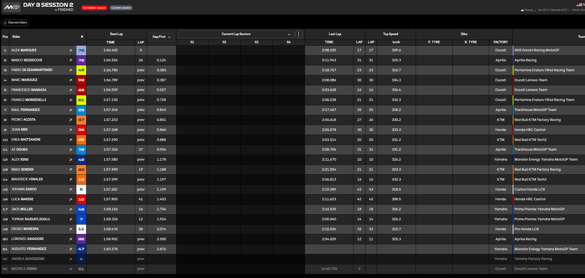
Task: Click the pit icon for Ai Ogura
Action: [x=71, y=149]
